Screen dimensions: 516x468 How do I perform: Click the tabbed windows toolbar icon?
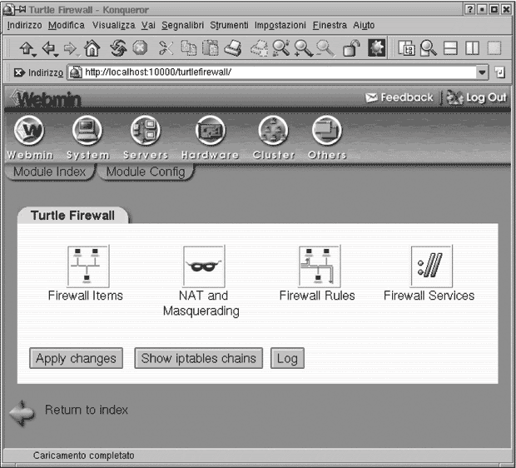coord(406,48)
